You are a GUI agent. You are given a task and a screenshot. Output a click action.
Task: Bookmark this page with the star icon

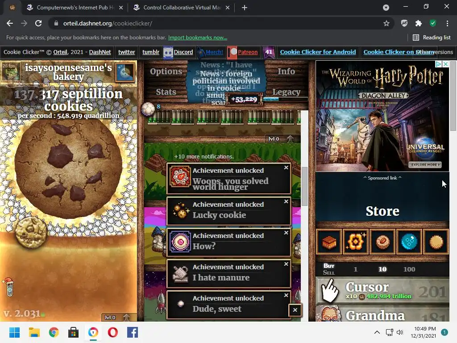(x=386, y=23)
